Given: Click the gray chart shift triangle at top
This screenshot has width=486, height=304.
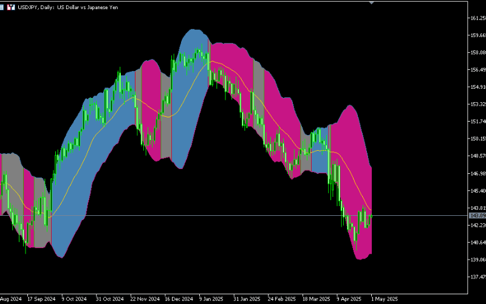Looking at the screenshot, I should 372,2.
